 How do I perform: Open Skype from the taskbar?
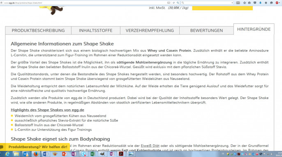[83, 154]
